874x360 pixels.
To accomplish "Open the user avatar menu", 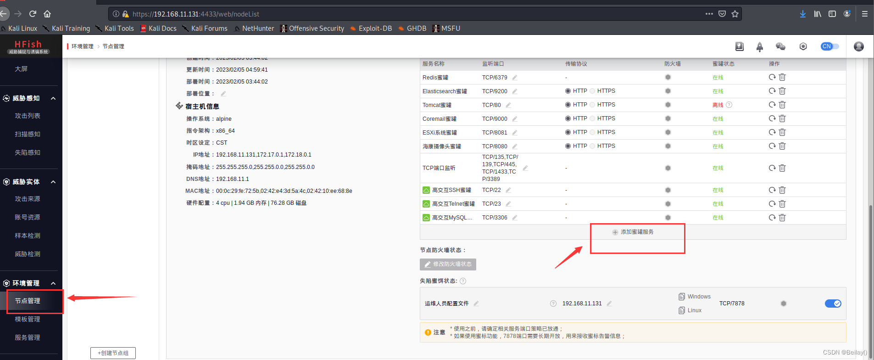I will [x=859, y=46].
